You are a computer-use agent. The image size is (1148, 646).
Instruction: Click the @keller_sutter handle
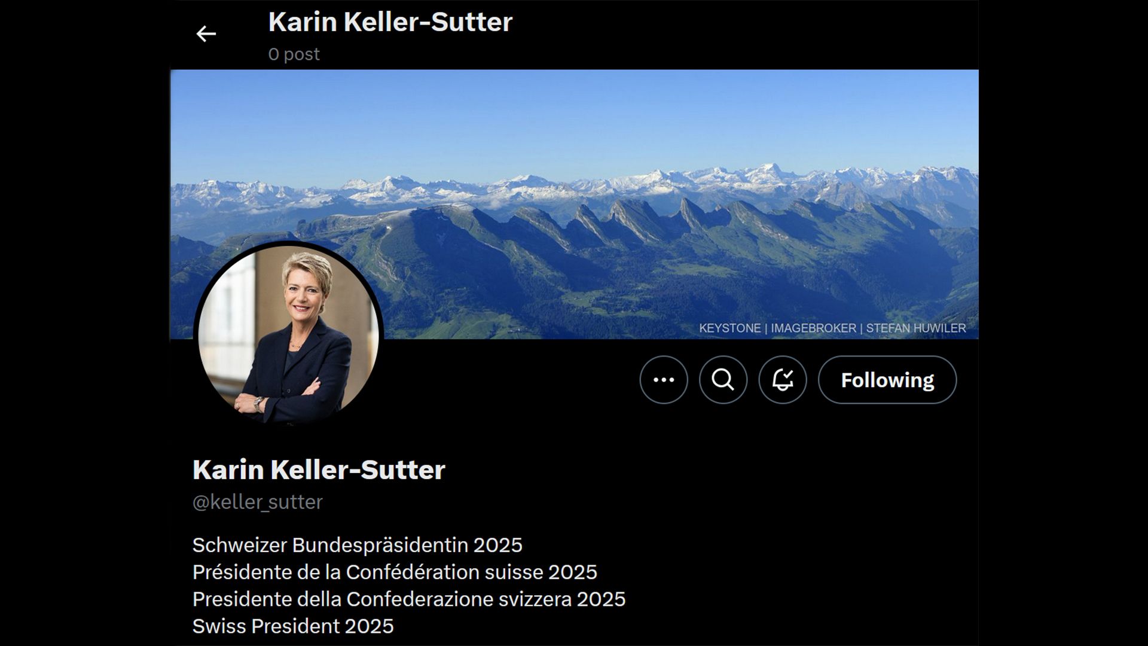(x=258, y=502)
